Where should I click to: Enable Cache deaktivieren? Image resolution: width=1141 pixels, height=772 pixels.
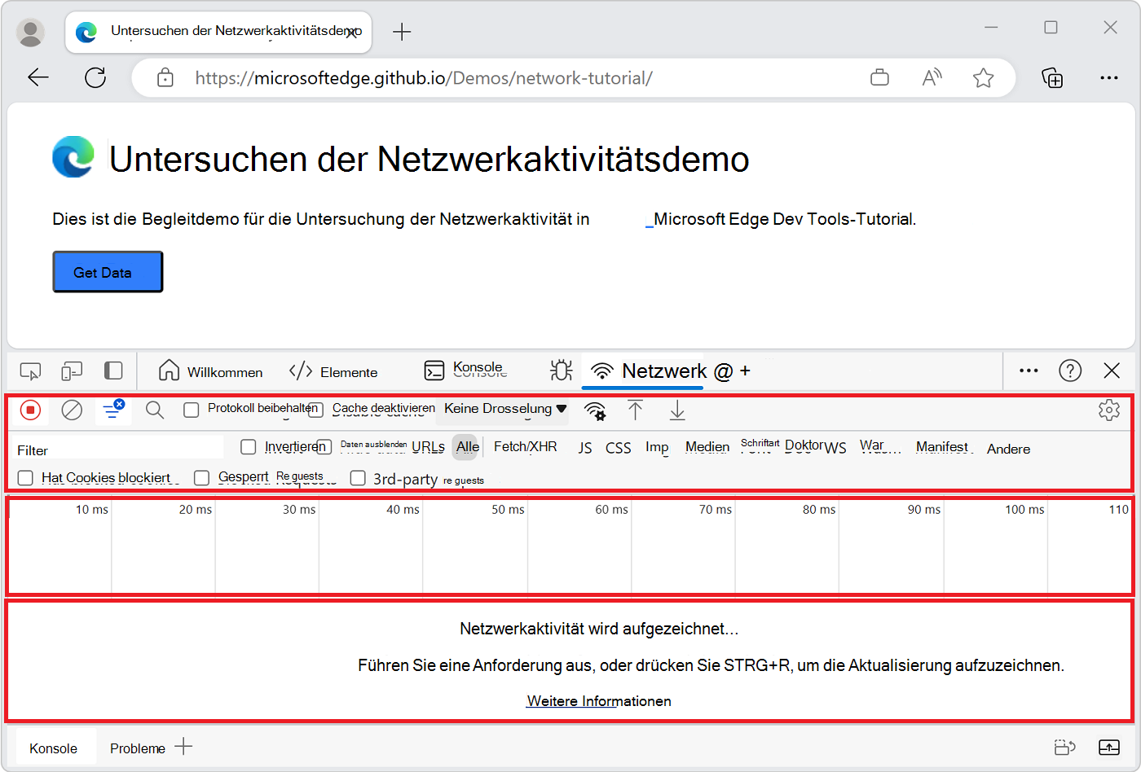pyautogui.click(x=316, y=410)
